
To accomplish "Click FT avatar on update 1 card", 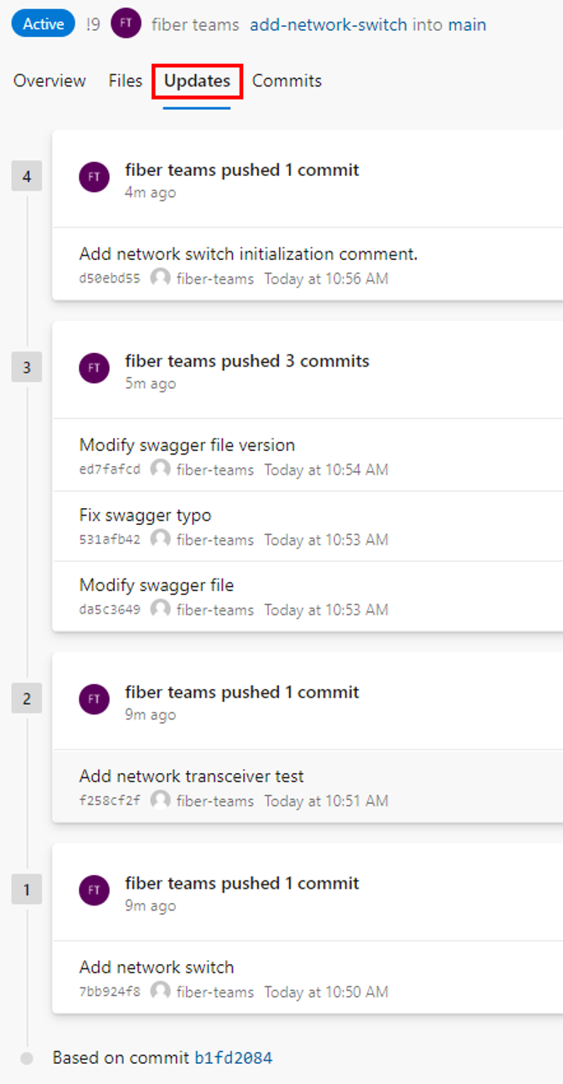I will pyautogui.click(x=94, y=890).
